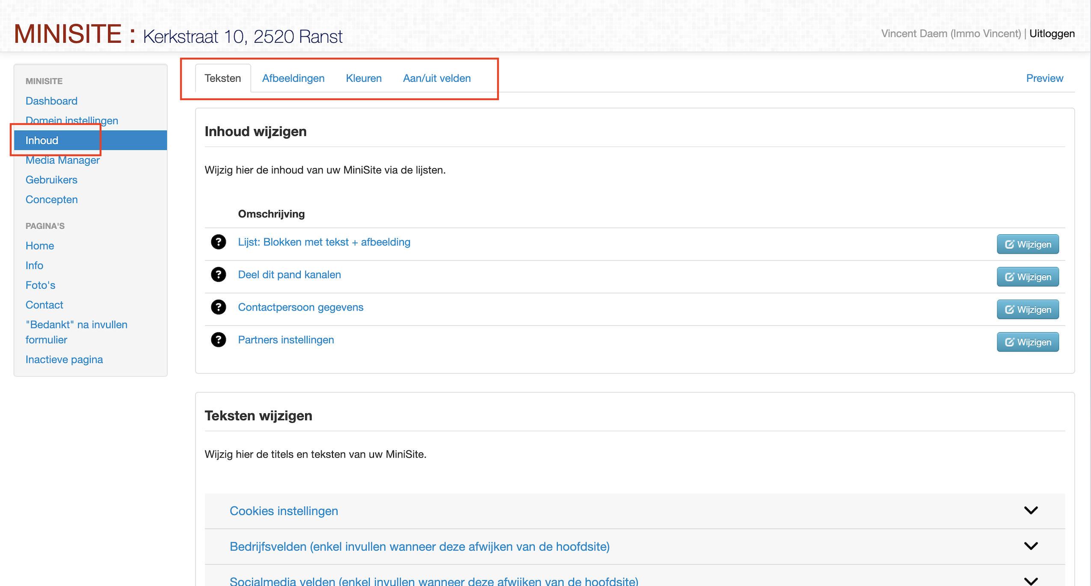Screen dimensions: 1091x586
Task: Click Wijzigen button for Partners instellingen
Action: click(x=1028, y=342)
